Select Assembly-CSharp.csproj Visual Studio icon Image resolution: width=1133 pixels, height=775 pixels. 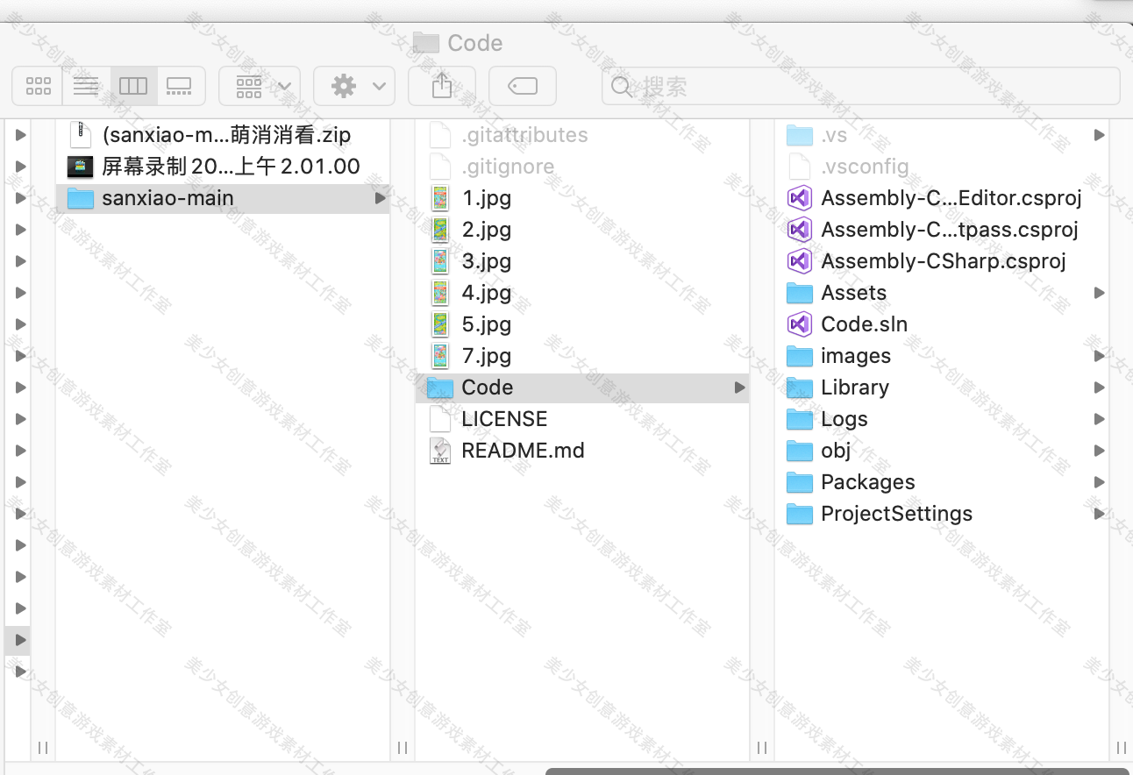(800, 261)
